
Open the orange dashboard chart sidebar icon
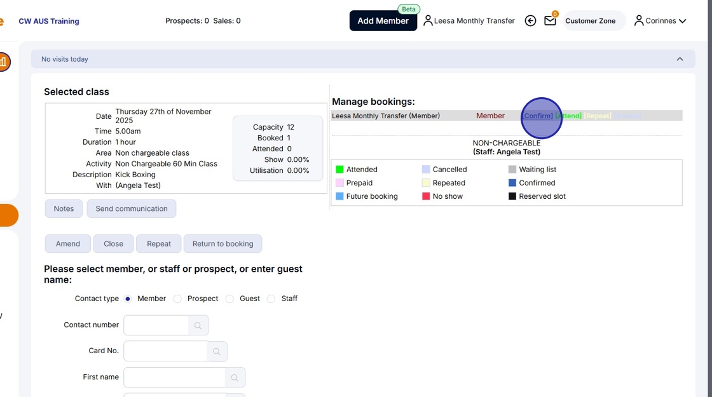tap(3, 62)
